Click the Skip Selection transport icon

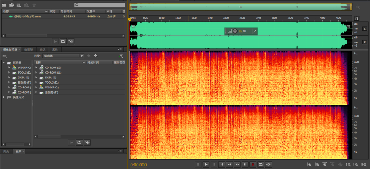click(269, 164)
